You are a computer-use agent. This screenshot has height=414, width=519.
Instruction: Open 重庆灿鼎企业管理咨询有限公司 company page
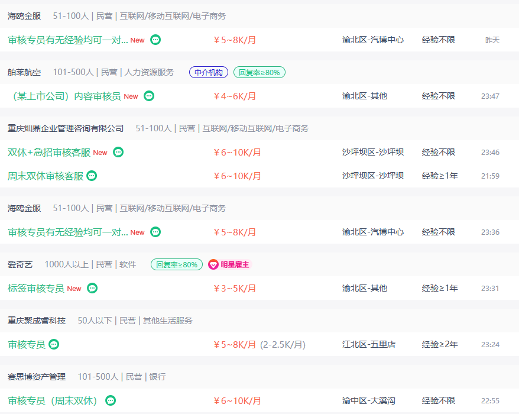click(66, 128)
